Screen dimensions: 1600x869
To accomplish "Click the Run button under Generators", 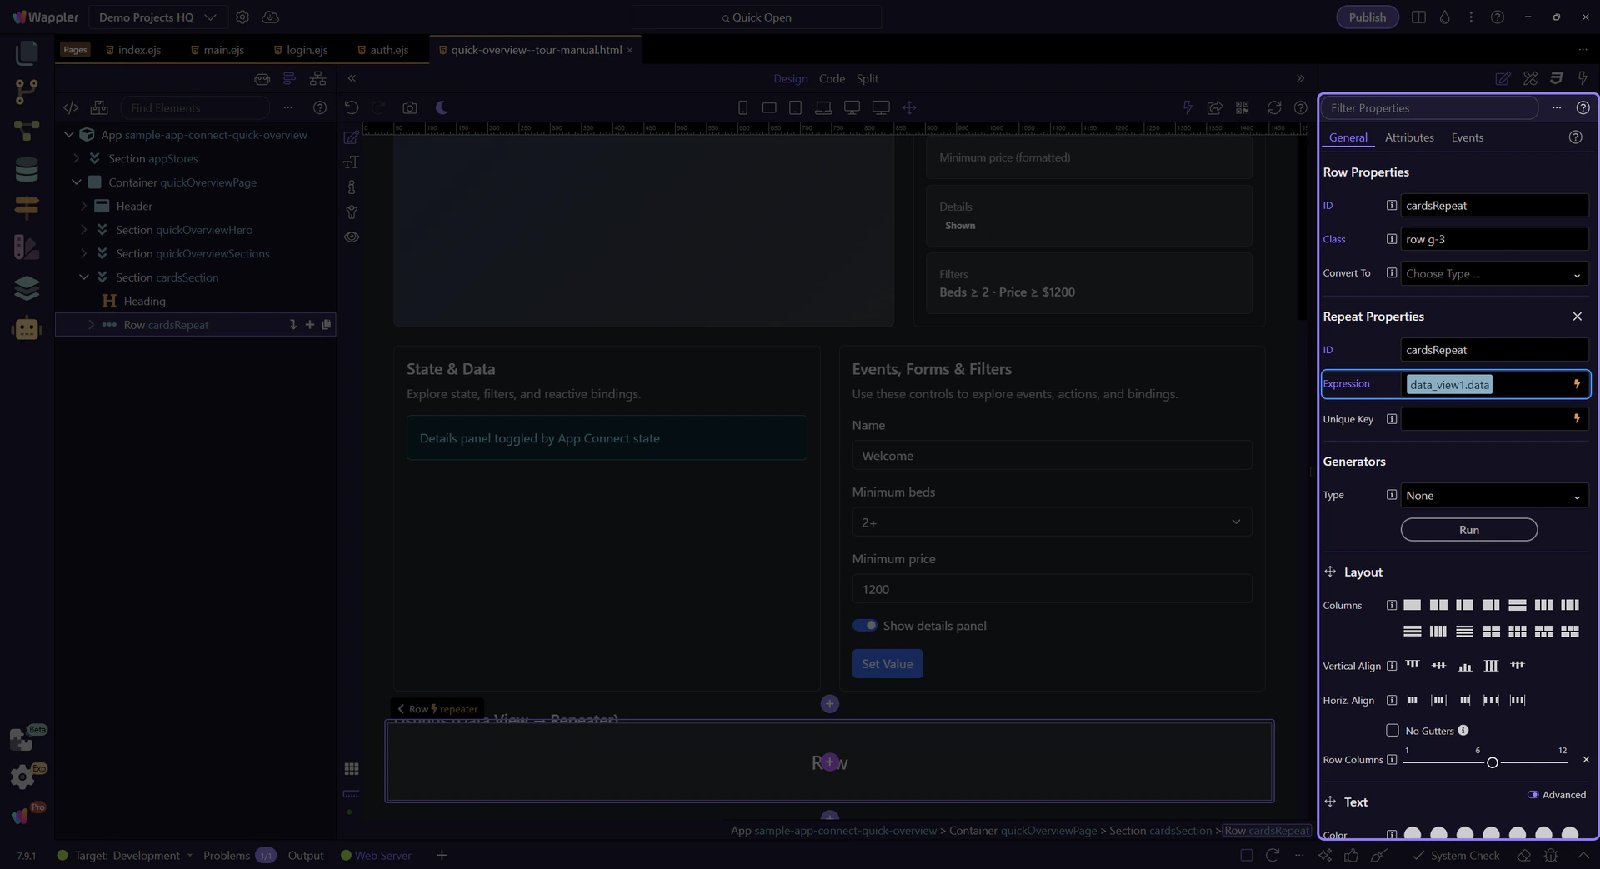I will click(x=1468, y=530).
